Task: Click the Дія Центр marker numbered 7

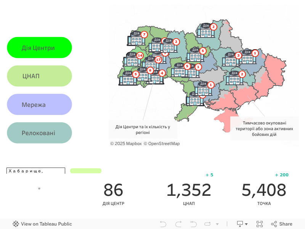Action: pyautogui.click(x=136, y=39)
